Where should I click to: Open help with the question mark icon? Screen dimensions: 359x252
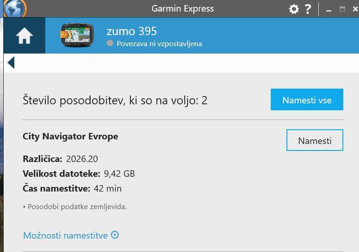tap(308, 9)
